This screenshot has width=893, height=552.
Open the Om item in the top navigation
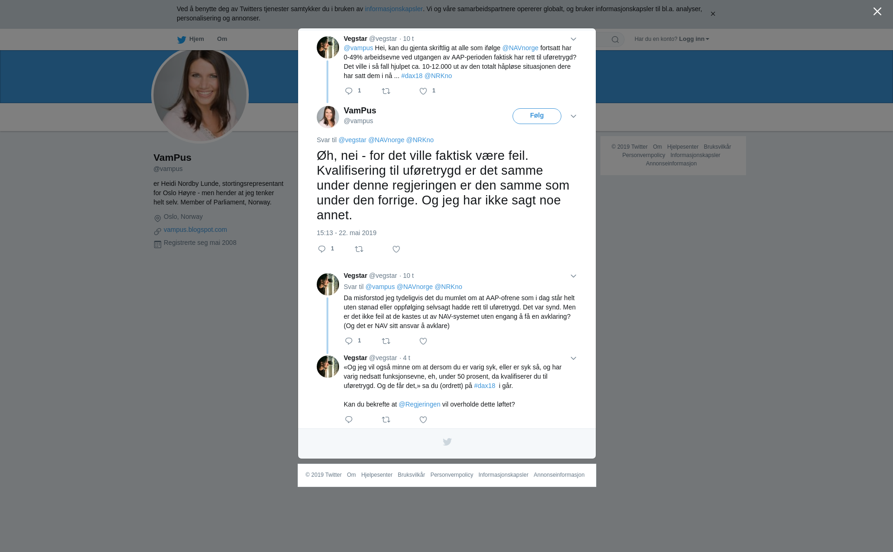pyautogui.click(x=222, y=39)
